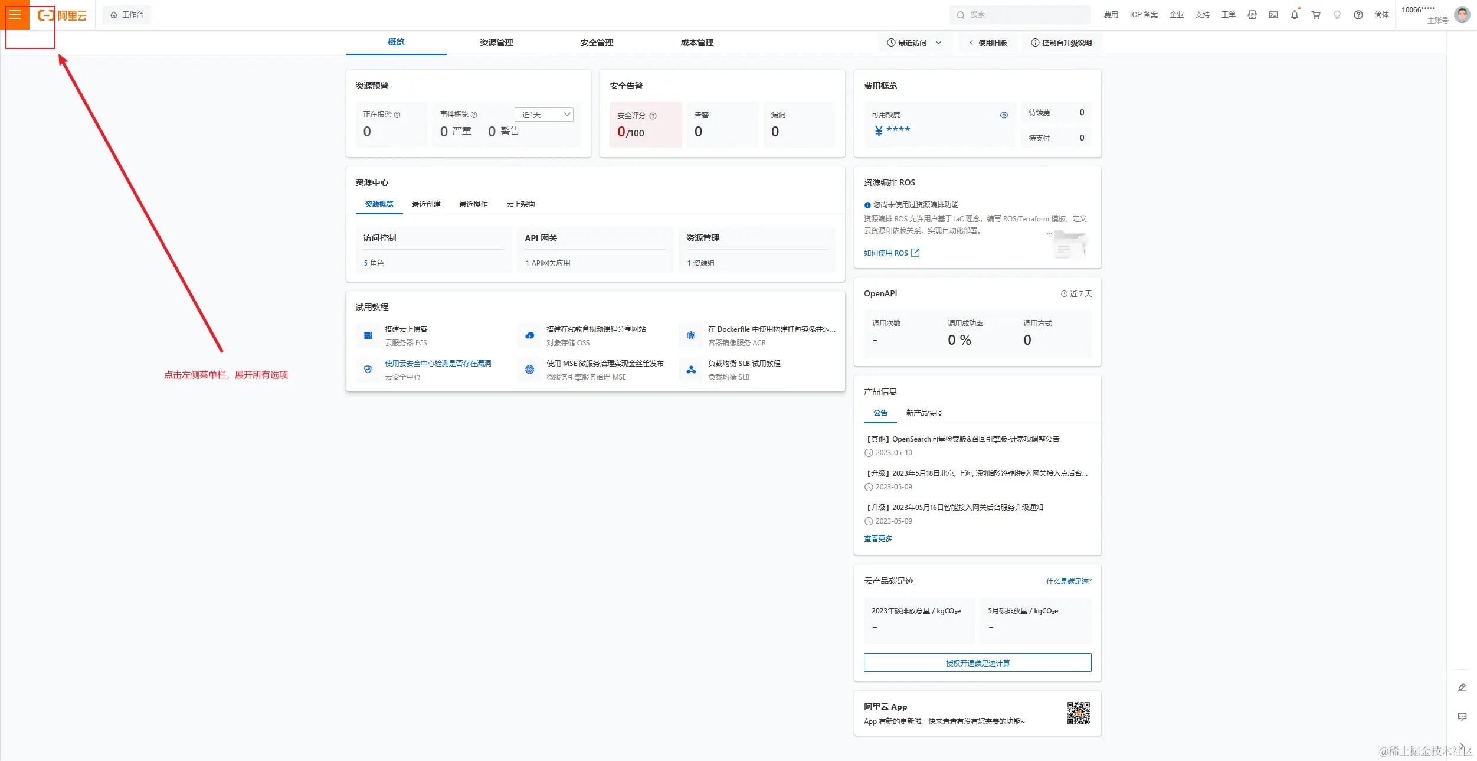This screenshot has width=1477, height=761.
Task: Expand the 最近访问 dropdown
Action: click(x=914, y=43)
